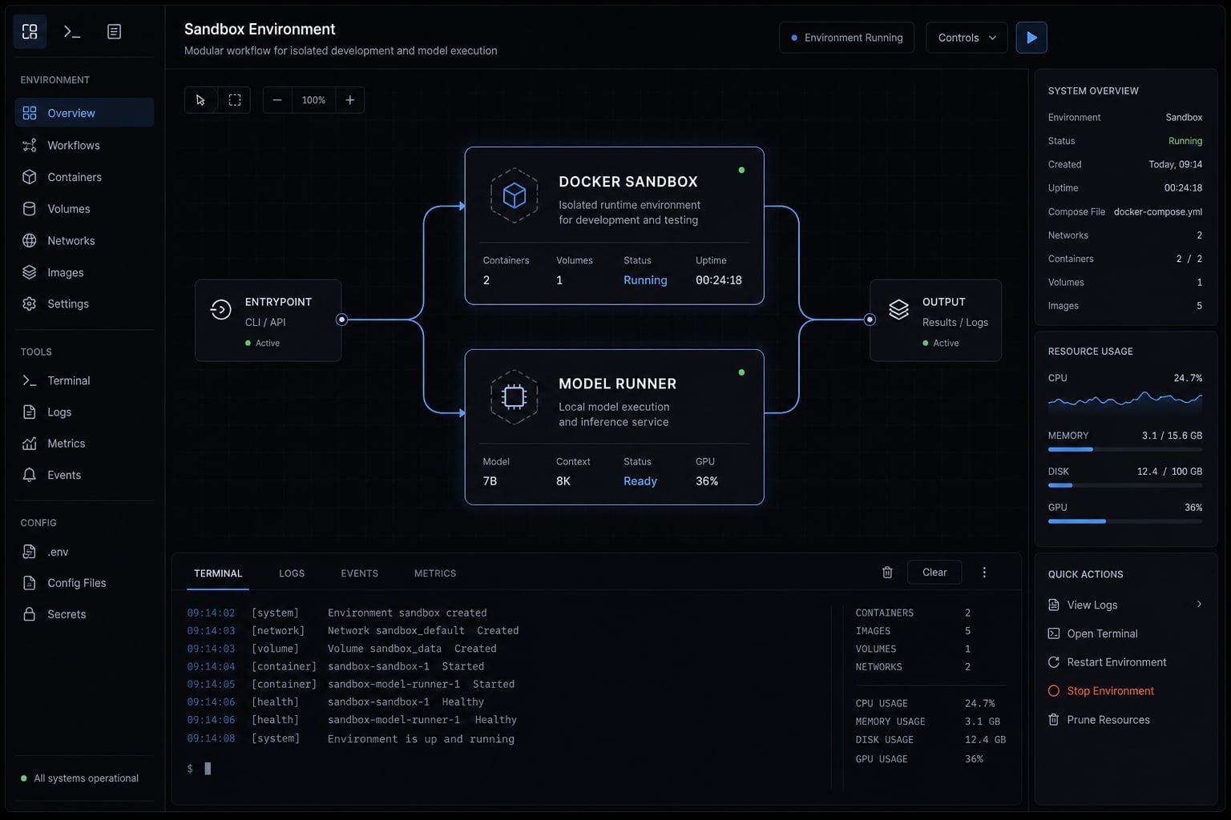Select the MODEL RUNNER title
Image resolution: width=1231 pixels, height=820 pixels.
coord(618,384)
